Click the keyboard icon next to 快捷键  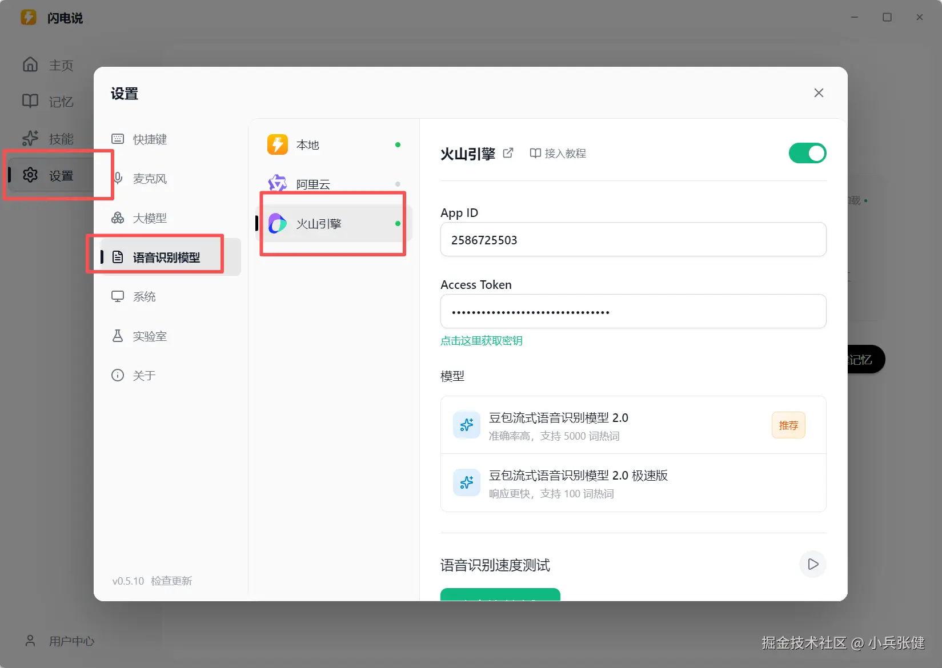(118, 139)
